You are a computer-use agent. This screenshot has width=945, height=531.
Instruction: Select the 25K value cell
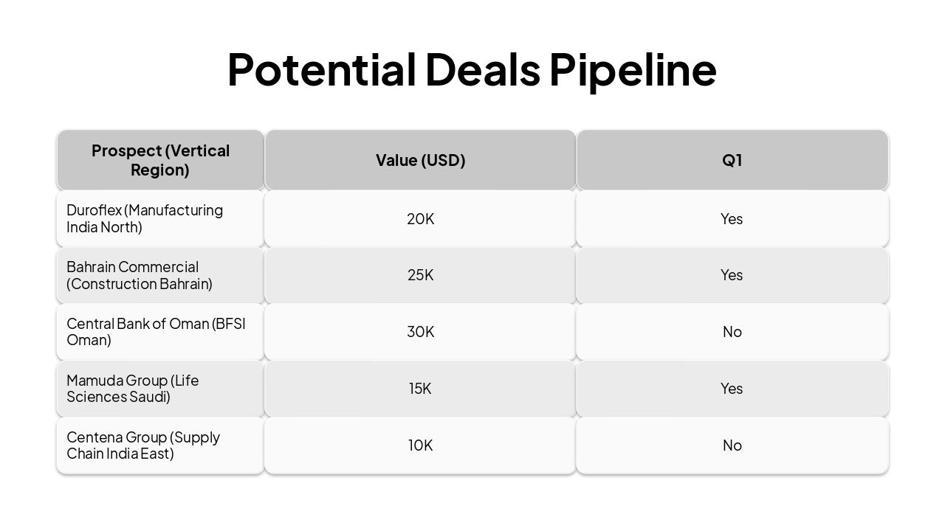(x=420, y=275)
